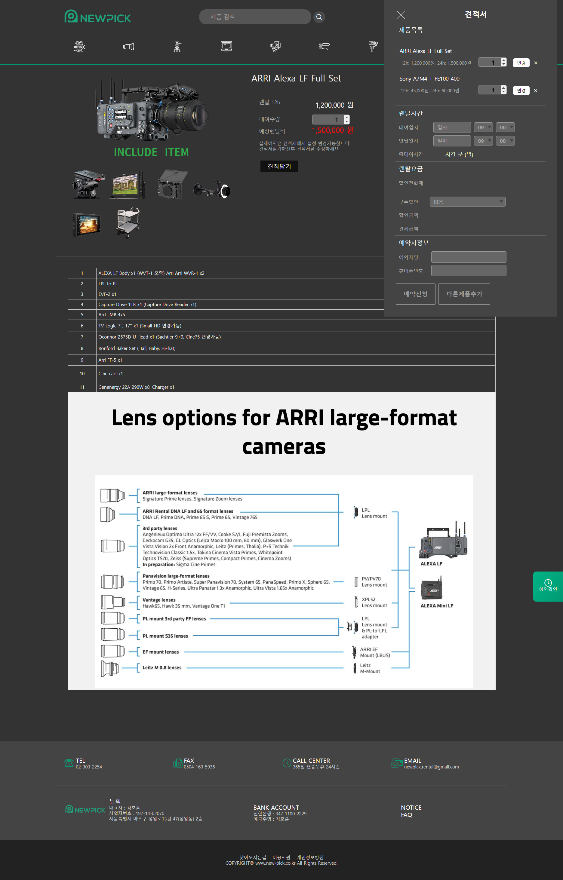Click the newpick.rental@gmail.com email text
563x880 pixels.
(x=431, y=767)
